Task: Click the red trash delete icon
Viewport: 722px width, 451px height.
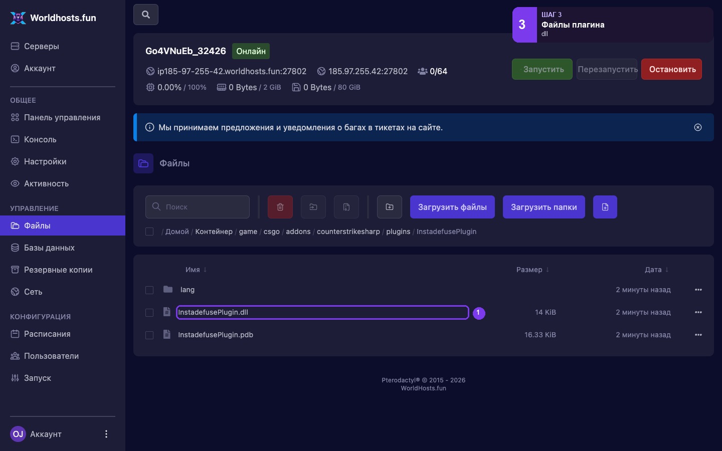Action: pos(280,207)
